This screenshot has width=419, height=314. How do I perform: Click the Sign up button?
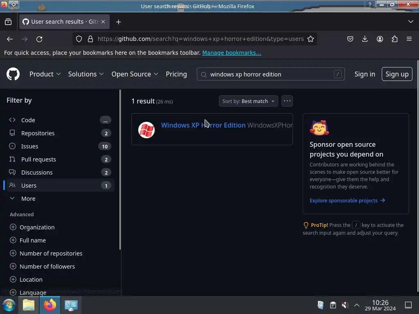397,74
